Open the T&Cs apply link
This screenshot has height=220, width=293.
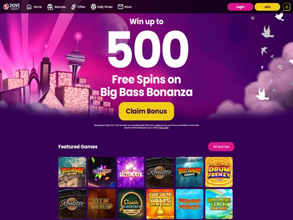click(x=164, y=128)
